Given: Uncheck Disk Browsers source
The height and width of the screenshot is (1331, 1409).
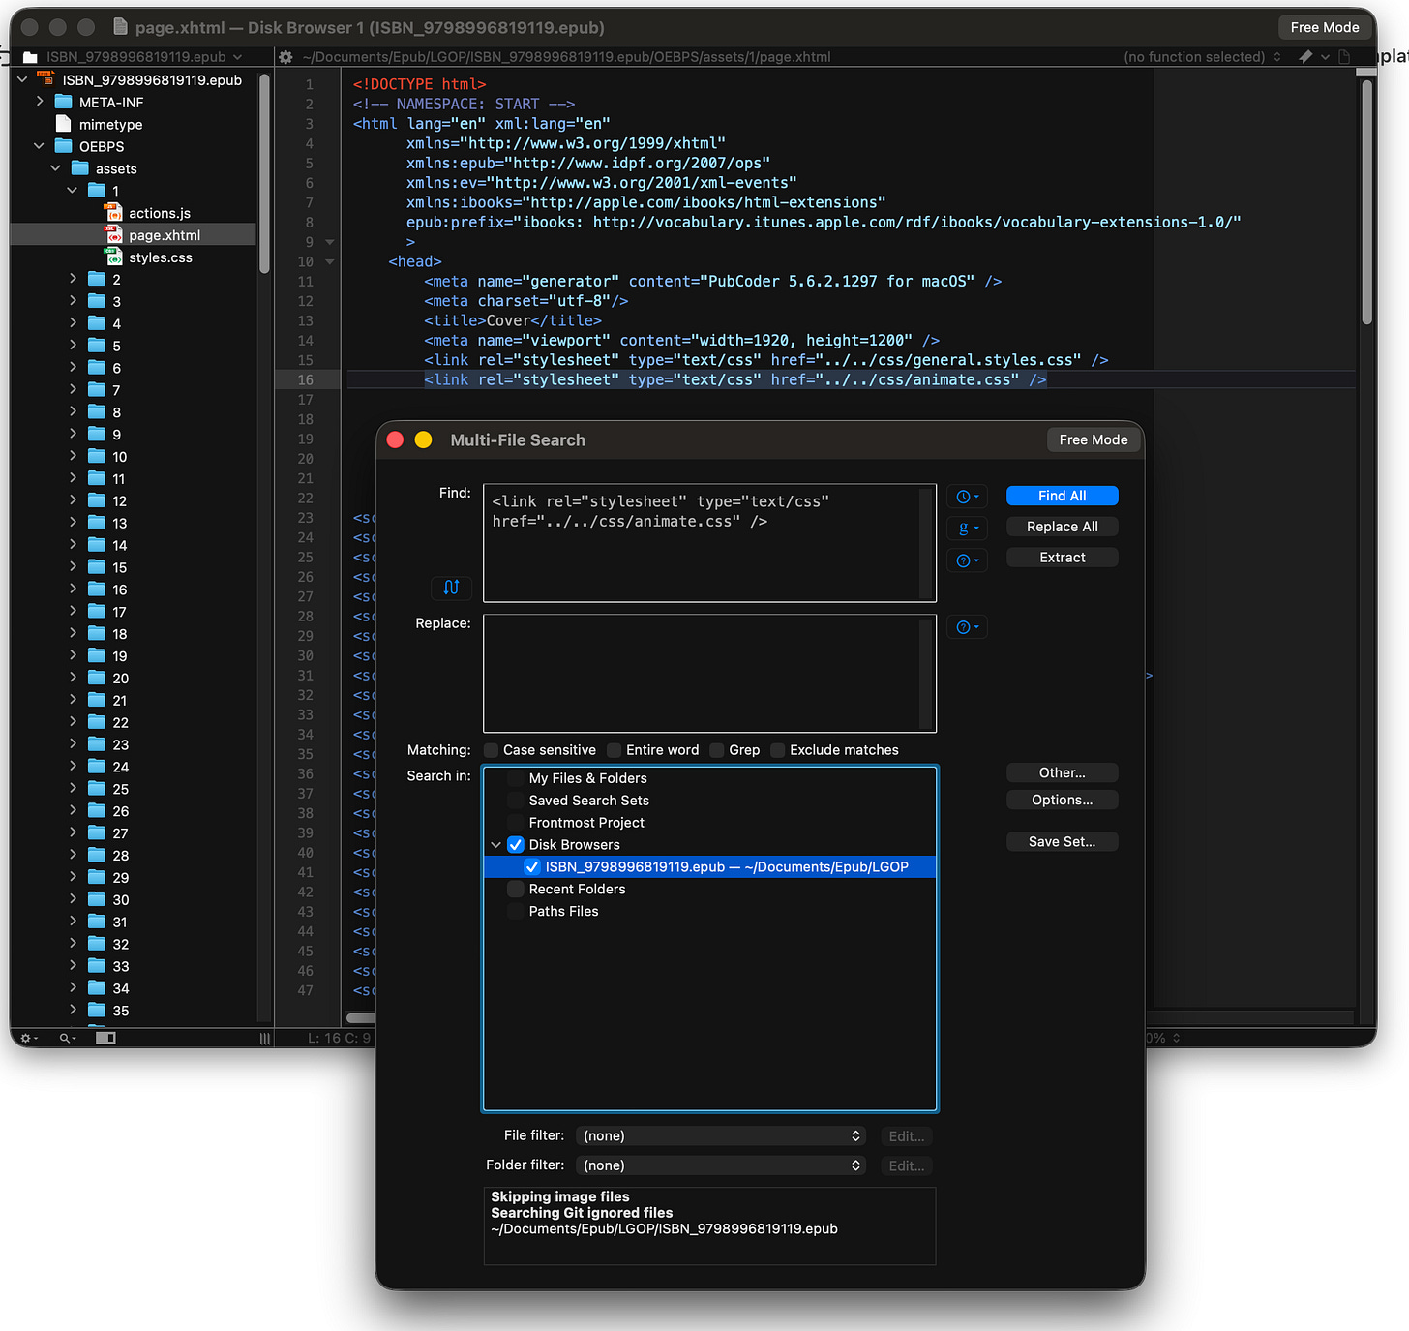Looking at the screenshot, I should (516, 845).
